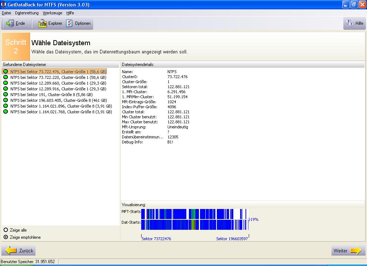Click the GetDataBack title bar logo
This screenshot has width=367, height=266.
click(4, 4)
